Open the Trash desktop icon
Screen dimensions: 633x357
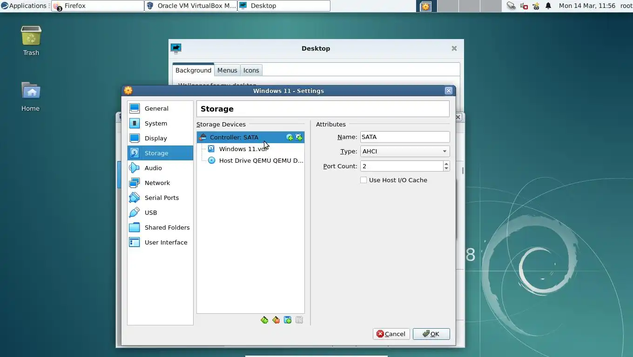tap(31, 41)
